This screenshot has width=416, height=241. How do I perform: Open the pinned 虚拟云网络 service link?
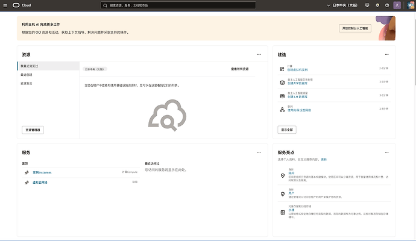(40, 183)
